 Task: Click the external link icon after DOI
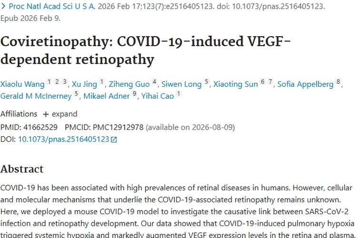pyautogui.click(x=114, y=140)
